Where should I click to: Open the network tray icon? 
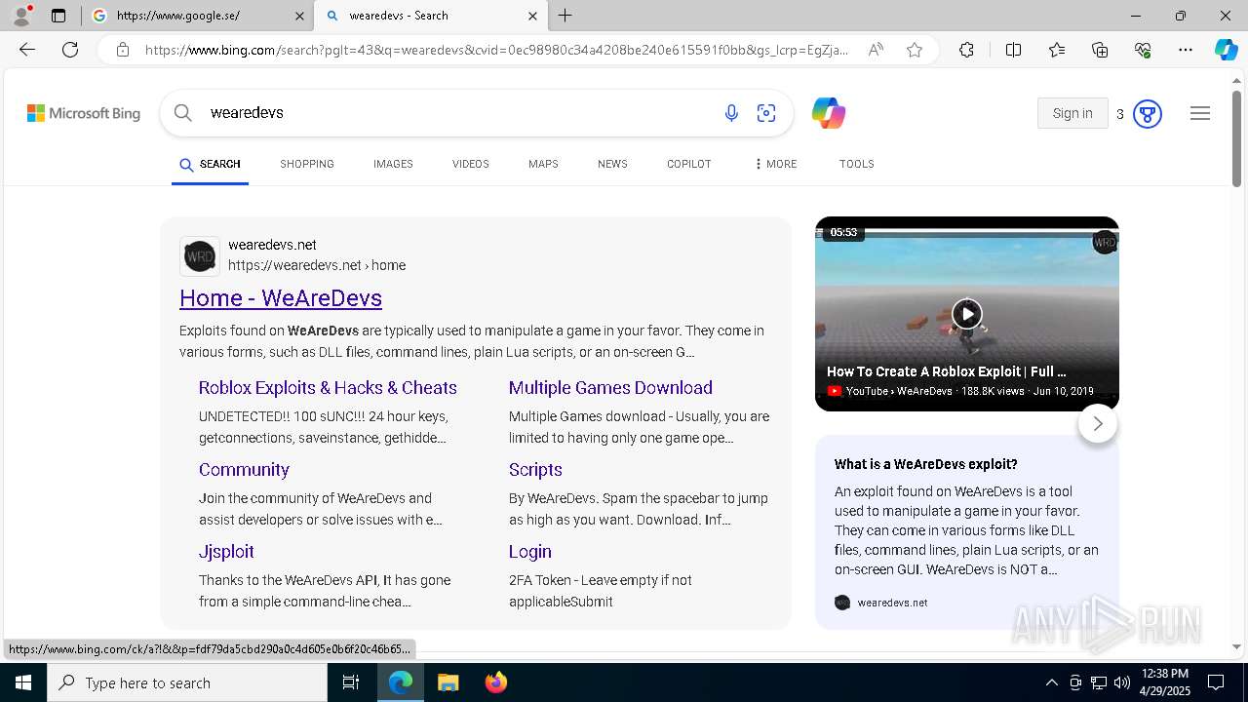click(x=1099, y=682)
